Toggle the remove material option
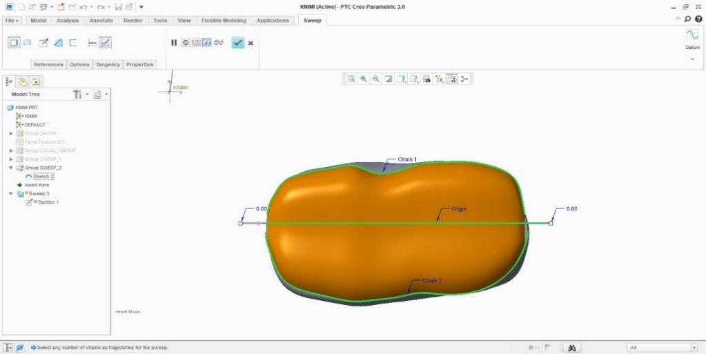The image size is (706, 354). pos(59,43)
